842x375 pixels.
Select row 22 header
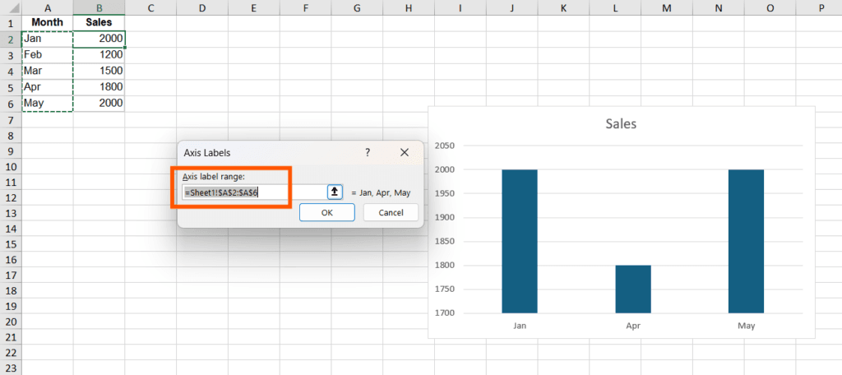(x=11, y=353)
